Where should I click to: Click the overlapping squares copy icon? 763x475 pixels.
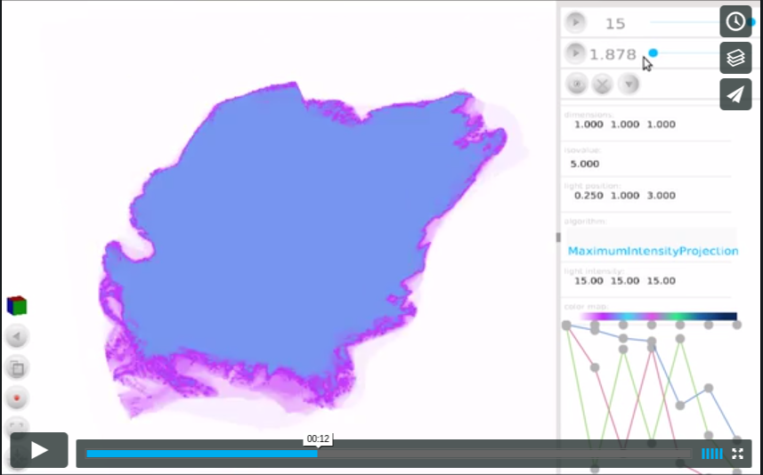17,366
